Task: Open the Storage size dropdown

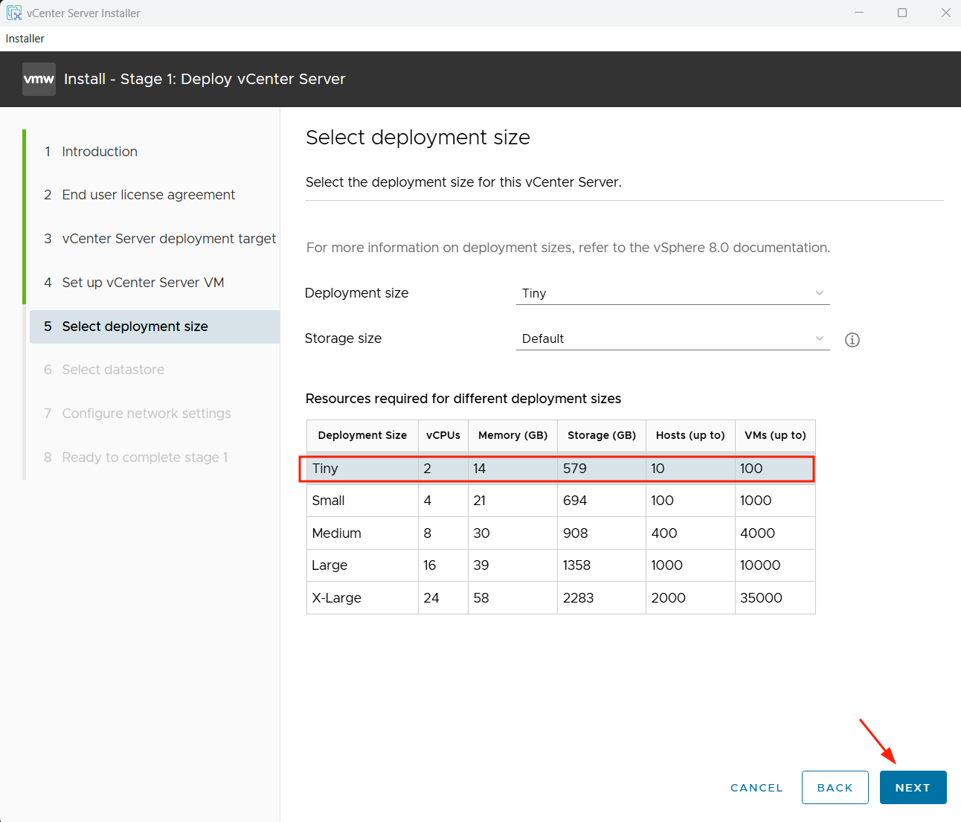Action: coord(672,338)
